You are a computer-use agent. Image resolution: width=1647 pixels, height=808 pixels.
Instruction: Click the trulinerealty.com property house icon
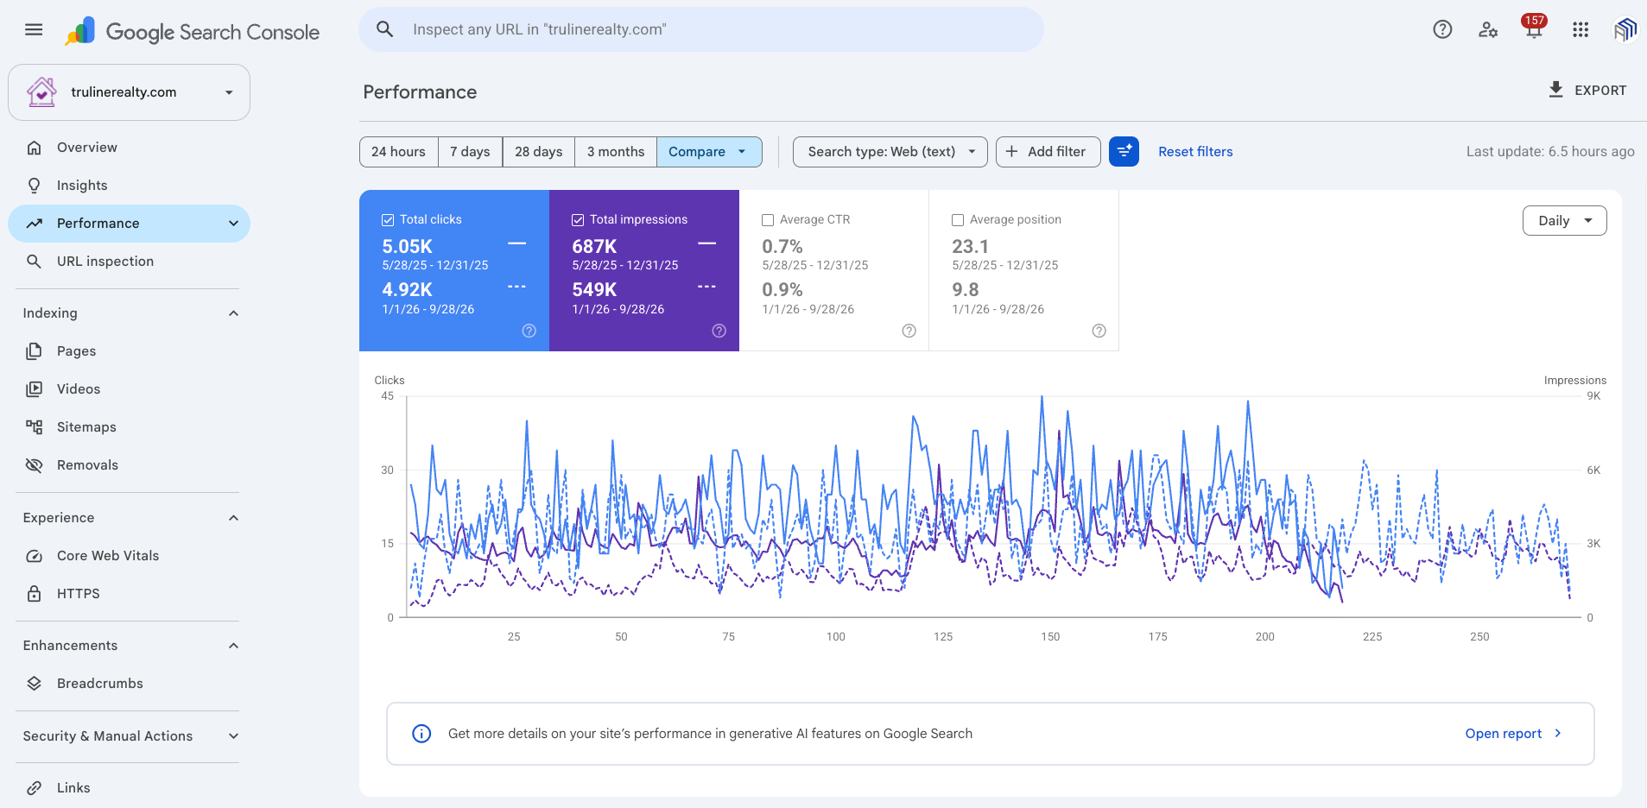pyautogui.click(x=41, y=92)
